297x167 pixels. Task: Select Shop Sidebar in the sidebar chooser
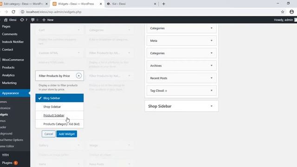[x=59, y=107]
